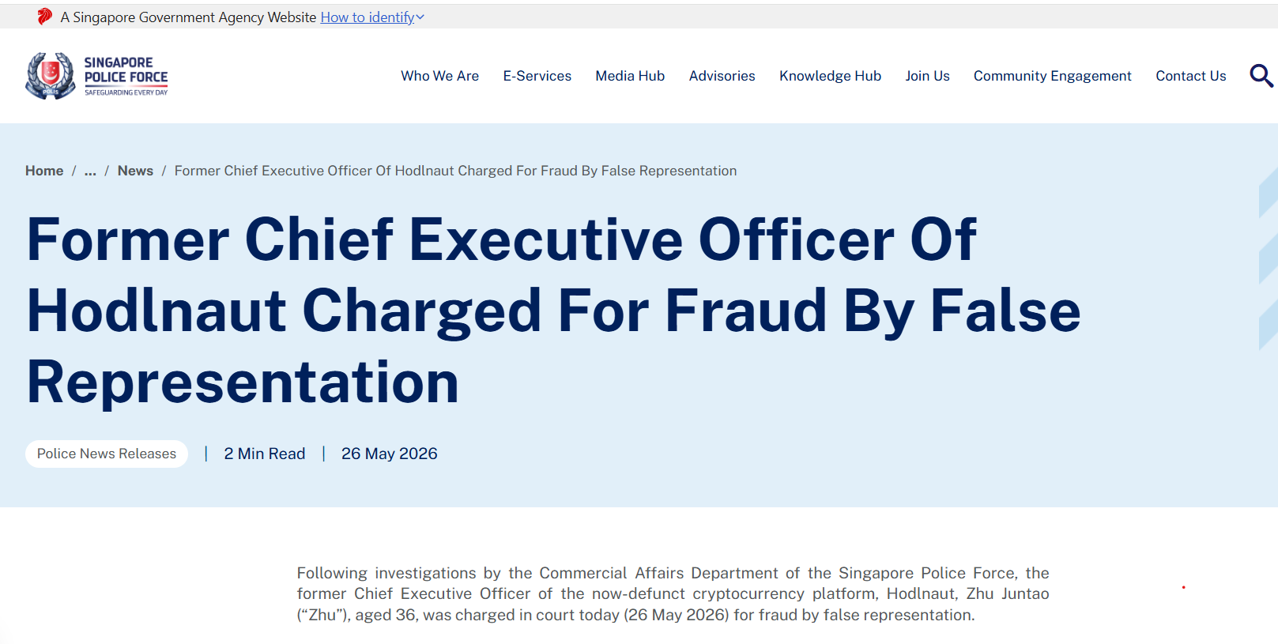Image resolution: width=1278 pixels, height=644 pixels.
Task: Expand the How to identify chevron
Action: coord(420,17)
